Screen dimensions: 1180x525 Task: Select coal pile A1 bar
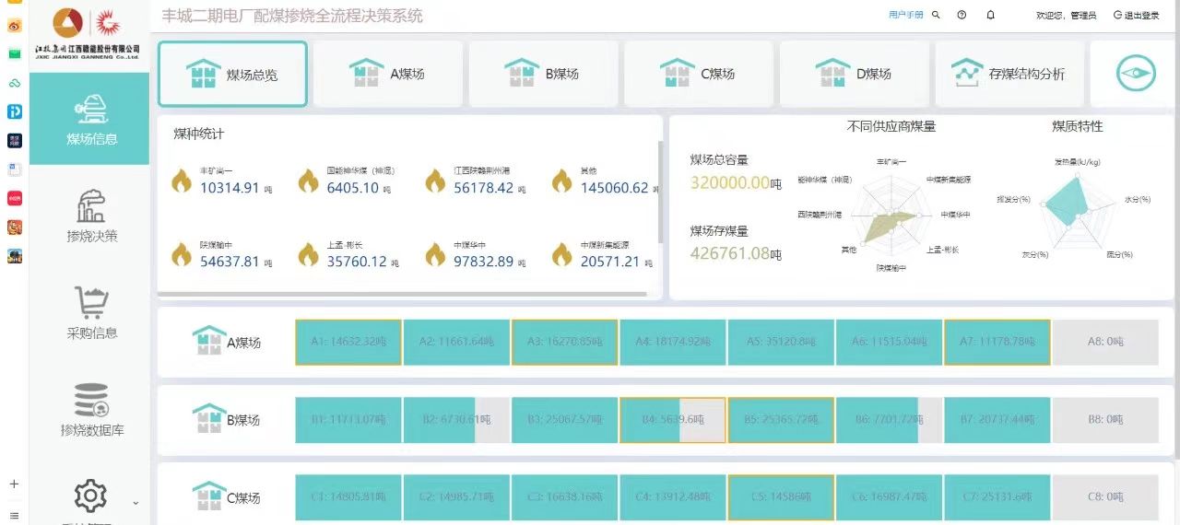348,342
